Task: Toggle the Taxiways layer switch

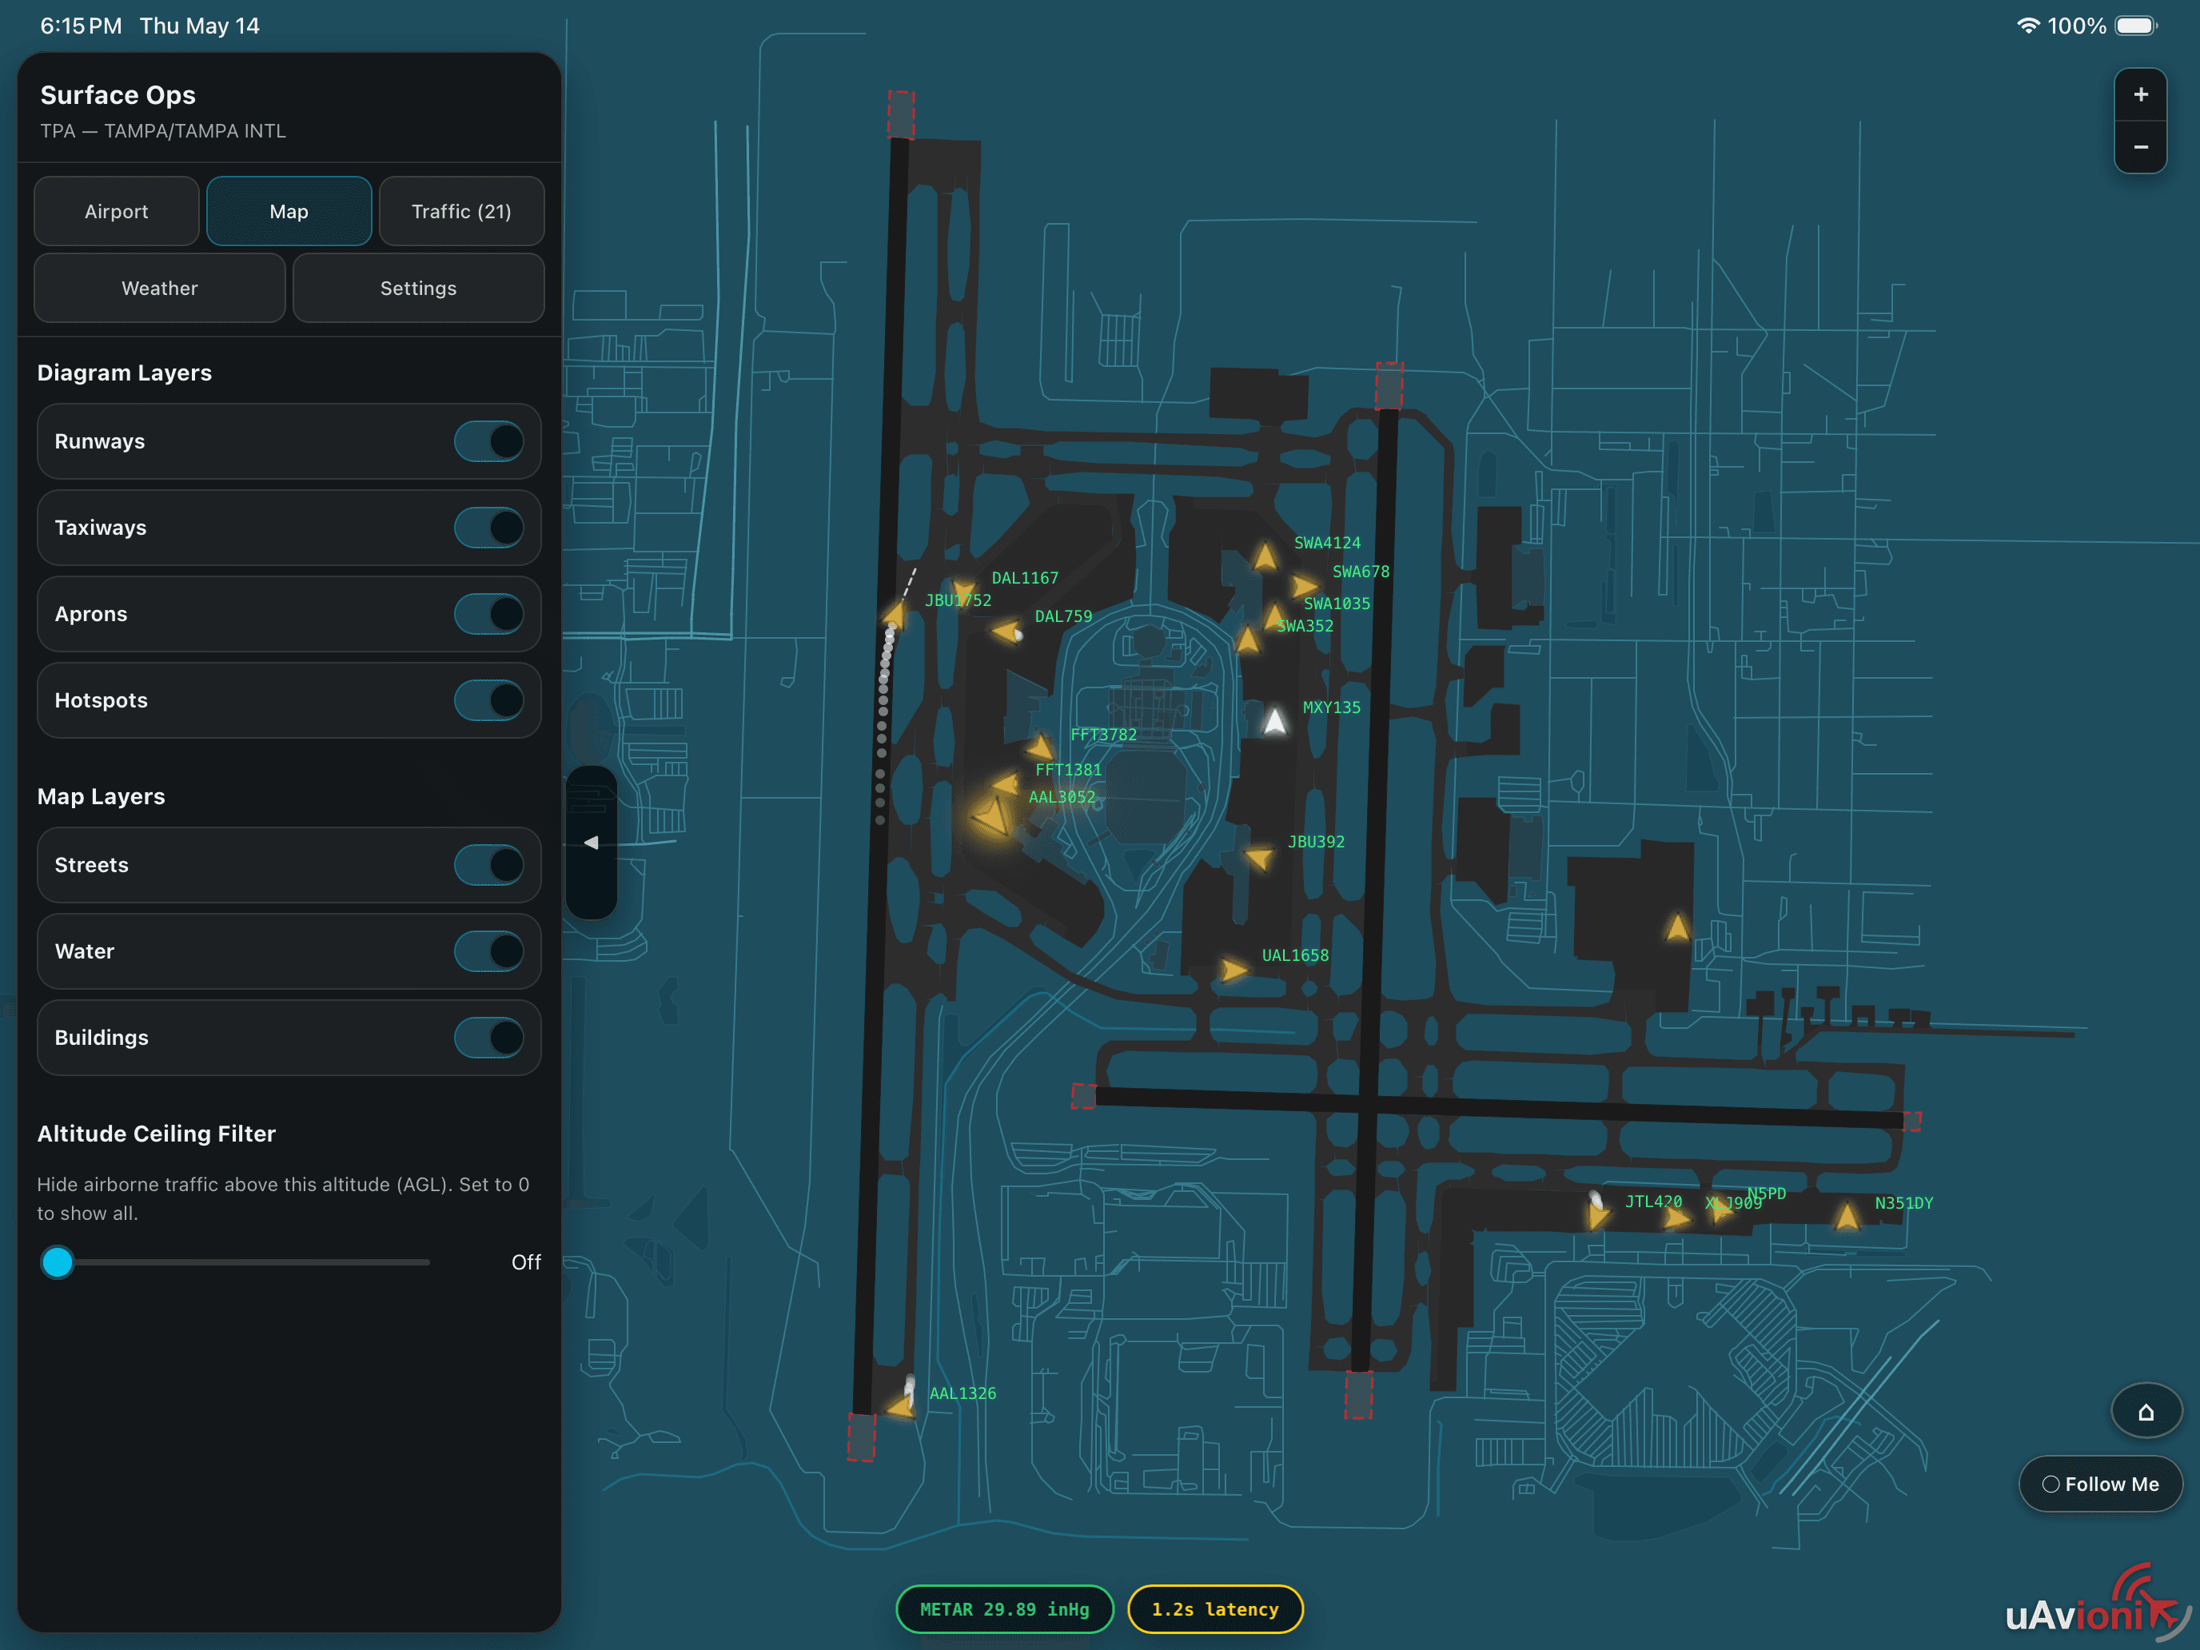Action: [489, 528]
